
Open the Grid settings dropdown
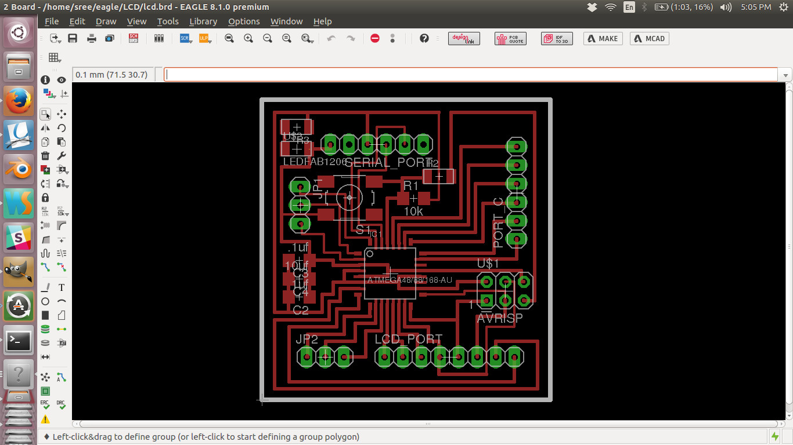point(55,57)
